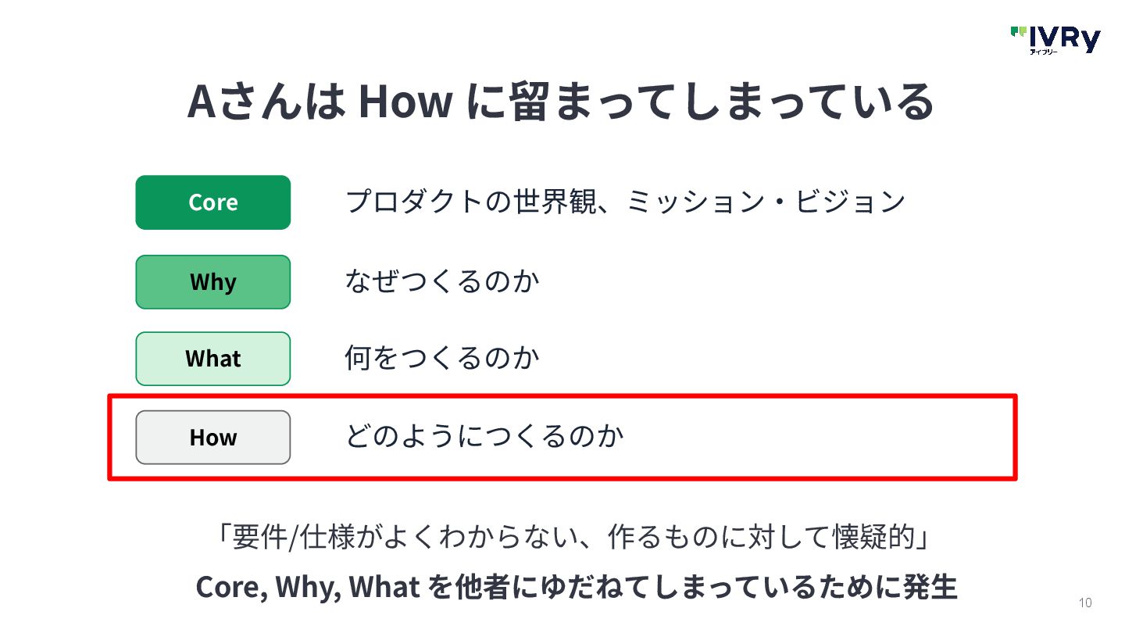This screenshot has height=633, width=1125.
Task: Click the slide page number 10
Action: (x=1085, y=603)
